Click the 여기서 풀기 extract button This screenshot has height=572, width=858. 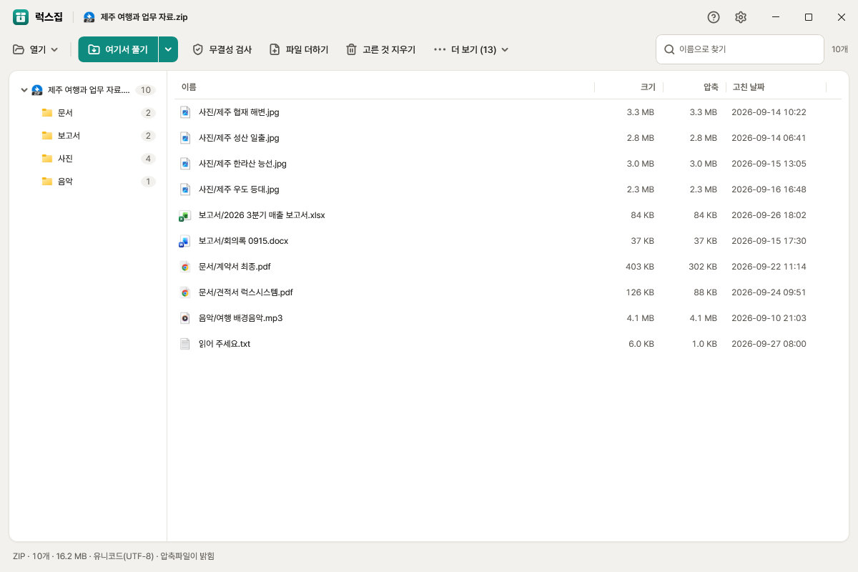point(118,49)
